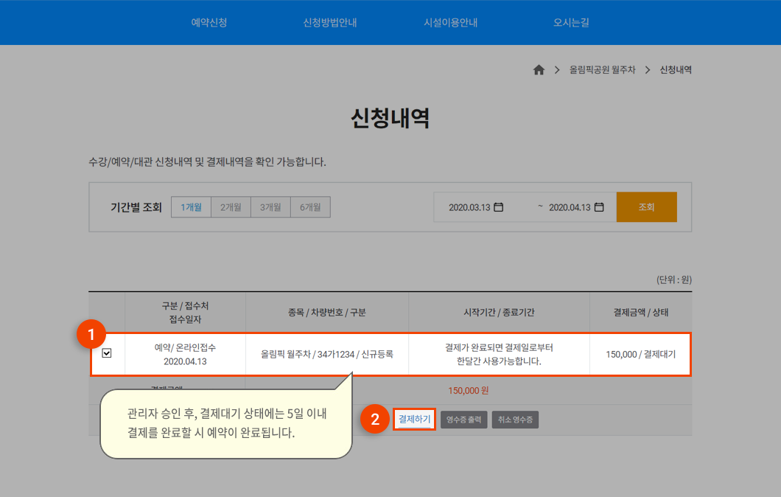Click the 영수증 출력 button
The width and height of the screenshot is (781, 497).
(463, 420)
